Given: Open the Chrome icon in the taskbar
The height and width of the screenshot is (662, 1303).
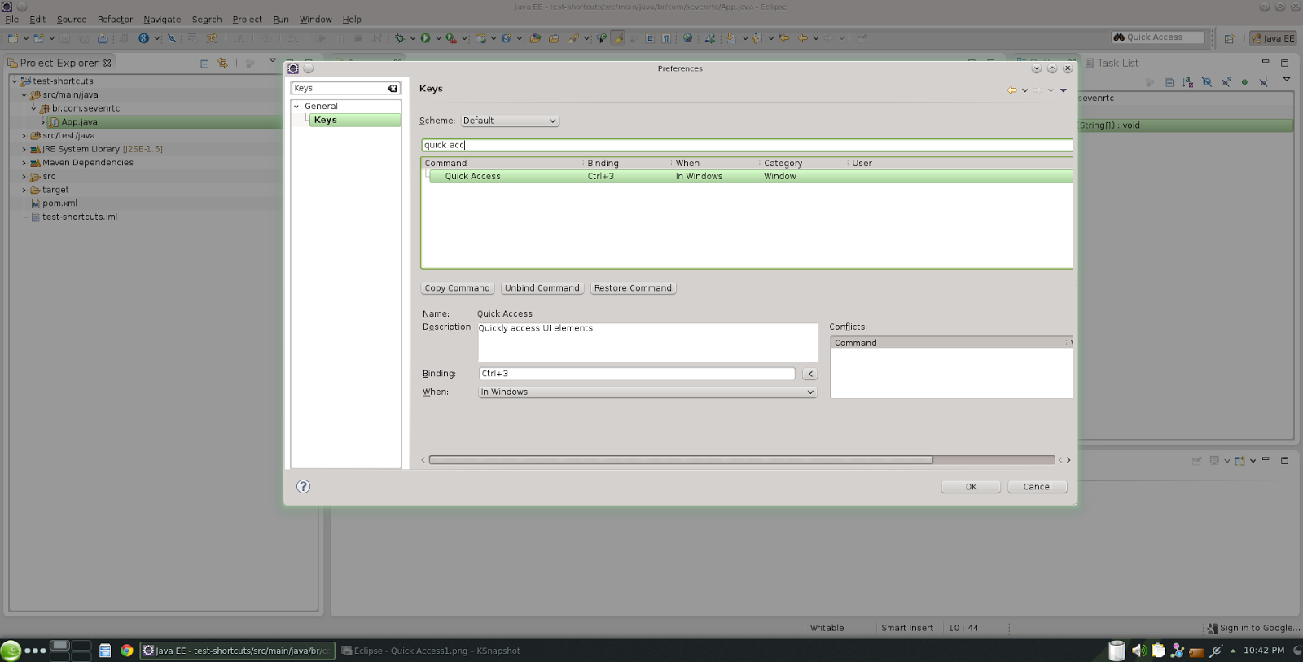Looking at the screenshot, I should (x=127, y=651).
